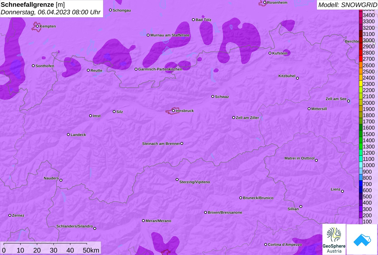Click the Nauders location dot
Viewport: 378px width, 255px height.
tap(61, 180)
